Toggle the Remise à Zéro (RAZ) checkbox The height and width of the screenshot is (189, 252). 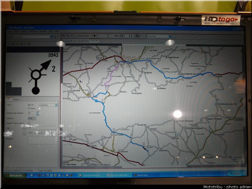29,123
